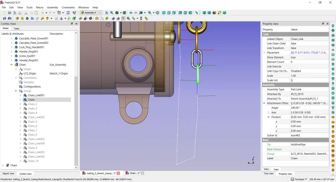This screenshot has height=182, width=336.
Task: Click the Rear view cube icon
Action: [180, 13]
